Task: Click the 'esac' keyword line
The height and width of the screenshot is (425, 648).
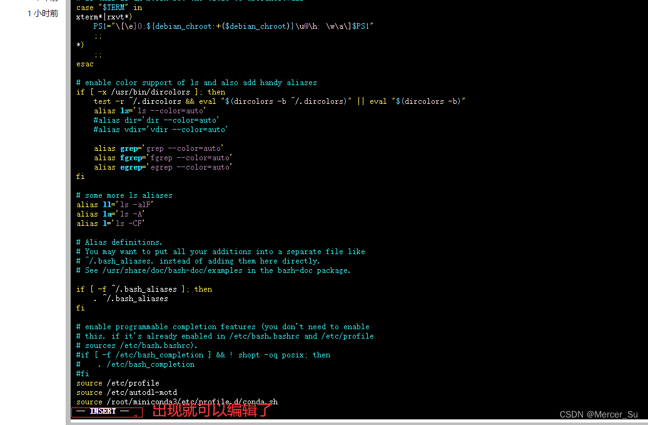Action: (84, 64)
